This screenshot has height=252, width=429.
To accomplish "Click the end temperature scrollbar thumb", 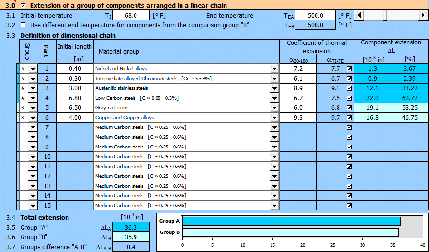I will 384,15.
